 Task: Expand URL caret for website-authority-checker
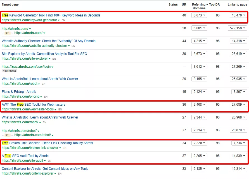pos(69,46)
